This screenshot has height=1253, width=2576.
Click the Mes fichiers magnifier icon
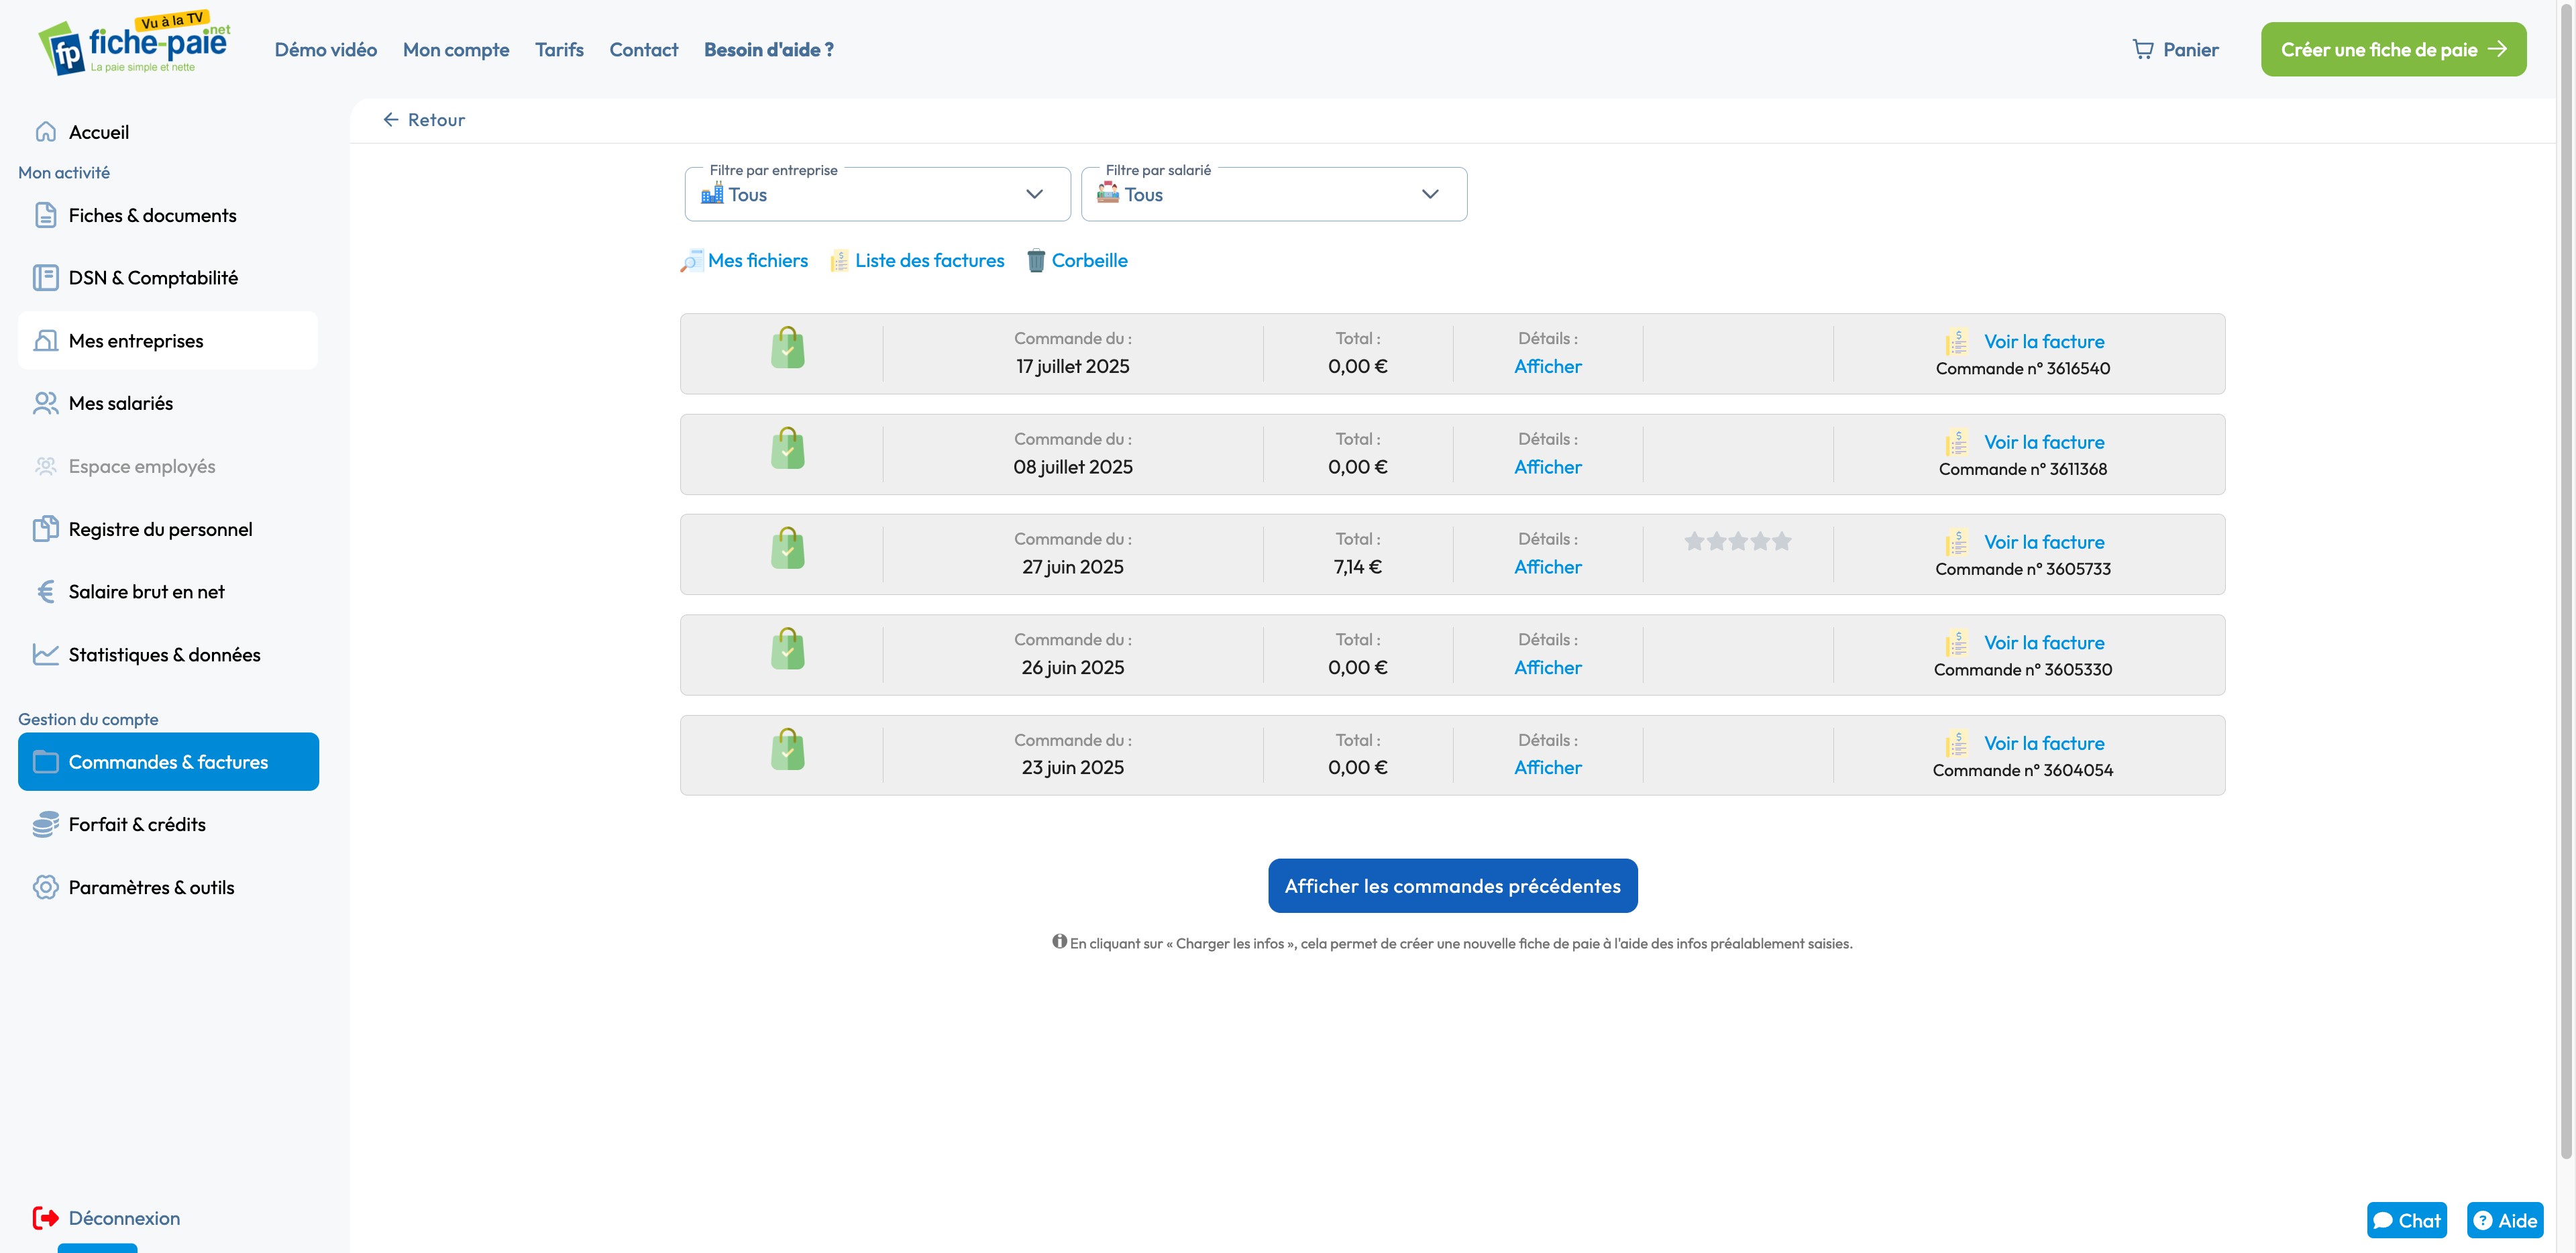coord(691,261)
